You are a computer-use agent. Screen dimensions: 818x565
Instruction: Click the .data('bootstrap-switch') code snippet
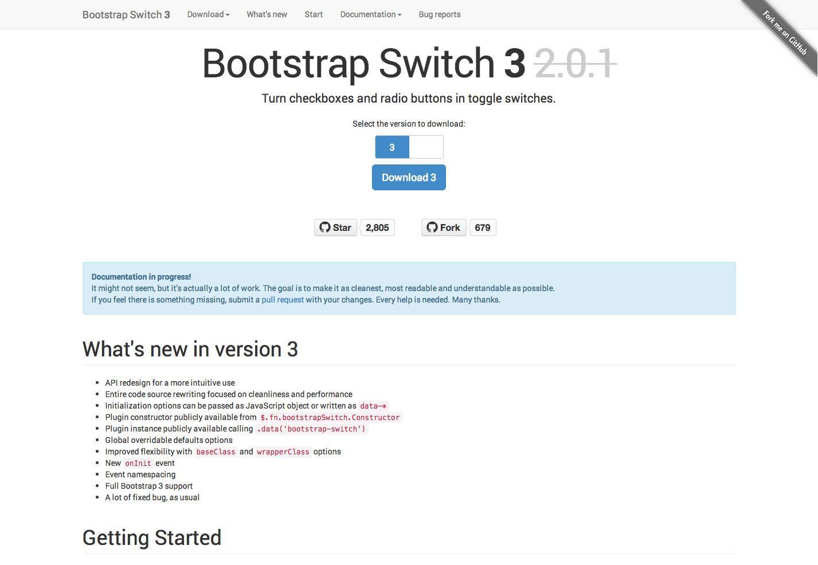(x=311, y=429)
